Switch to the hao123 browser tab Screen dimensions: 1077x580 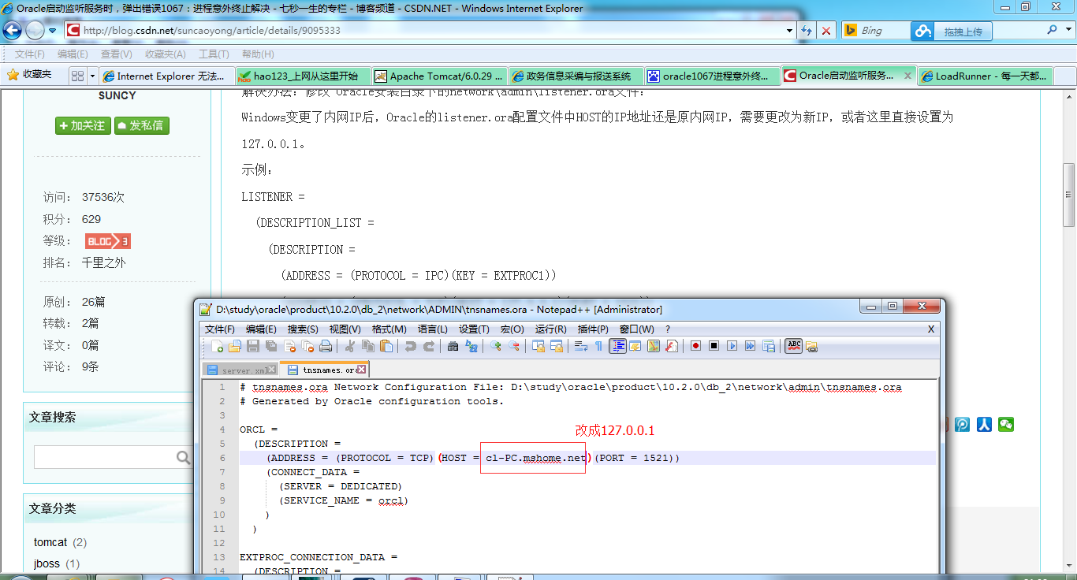[x=303, y=76]
